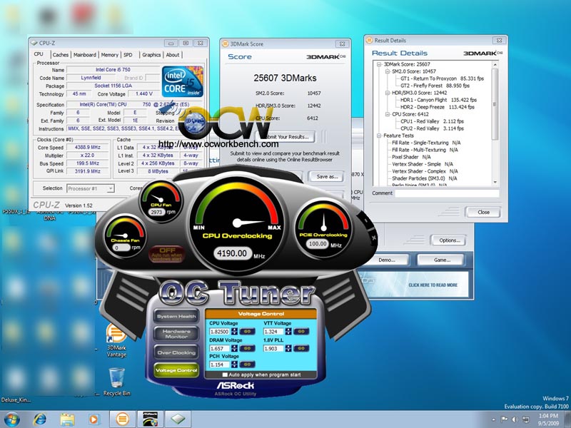The image size is (571, 428).
Task: Click the PCIE Overclocking gauge
Action: (323, 229)
